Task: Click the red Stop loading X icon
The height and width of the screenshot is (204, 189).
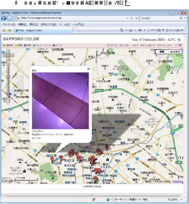Action: 137,18
